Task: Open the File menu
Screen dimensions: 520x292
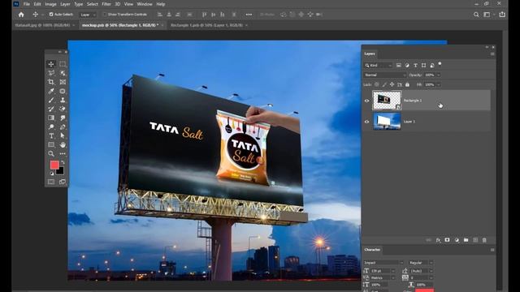Action: 27,4
